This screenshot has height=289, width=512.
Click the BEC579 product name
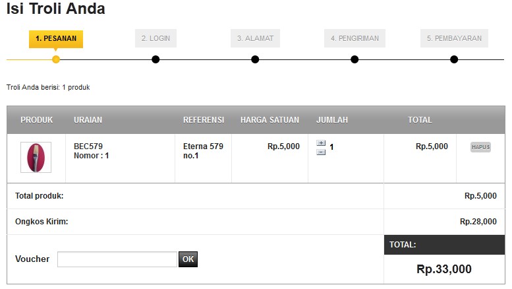point(88,146)
